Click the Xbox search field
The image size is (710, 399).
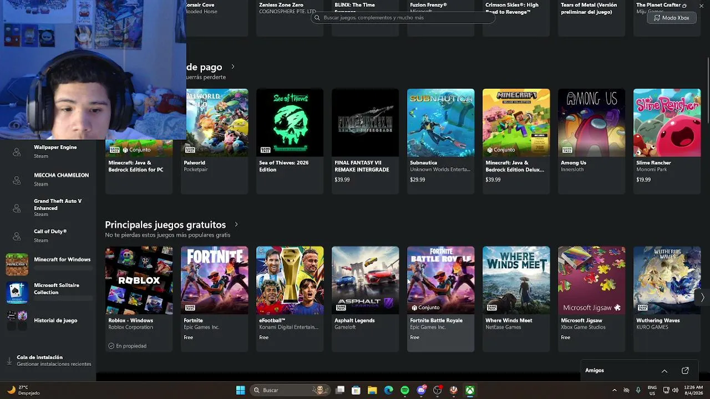pyautogui.click(x=403, y=18)
